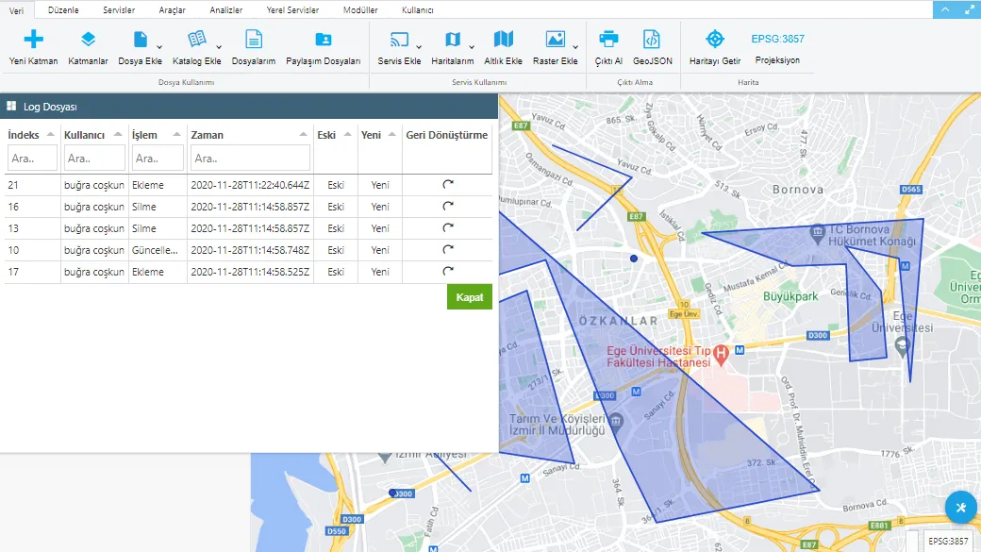Expand the Katalog Ekle dropdown arrow
Image resolution: width=981 pixels, height=552 pixels.
pos(219,47)
